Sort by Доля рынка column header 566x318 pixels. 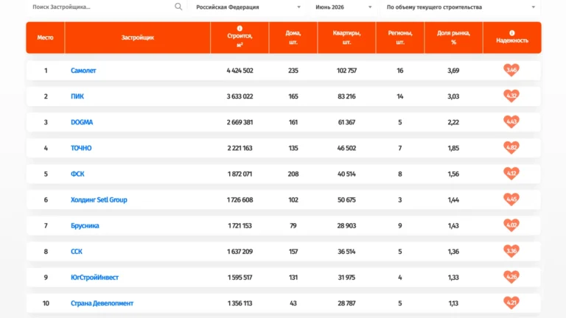[x=453, y=38]
